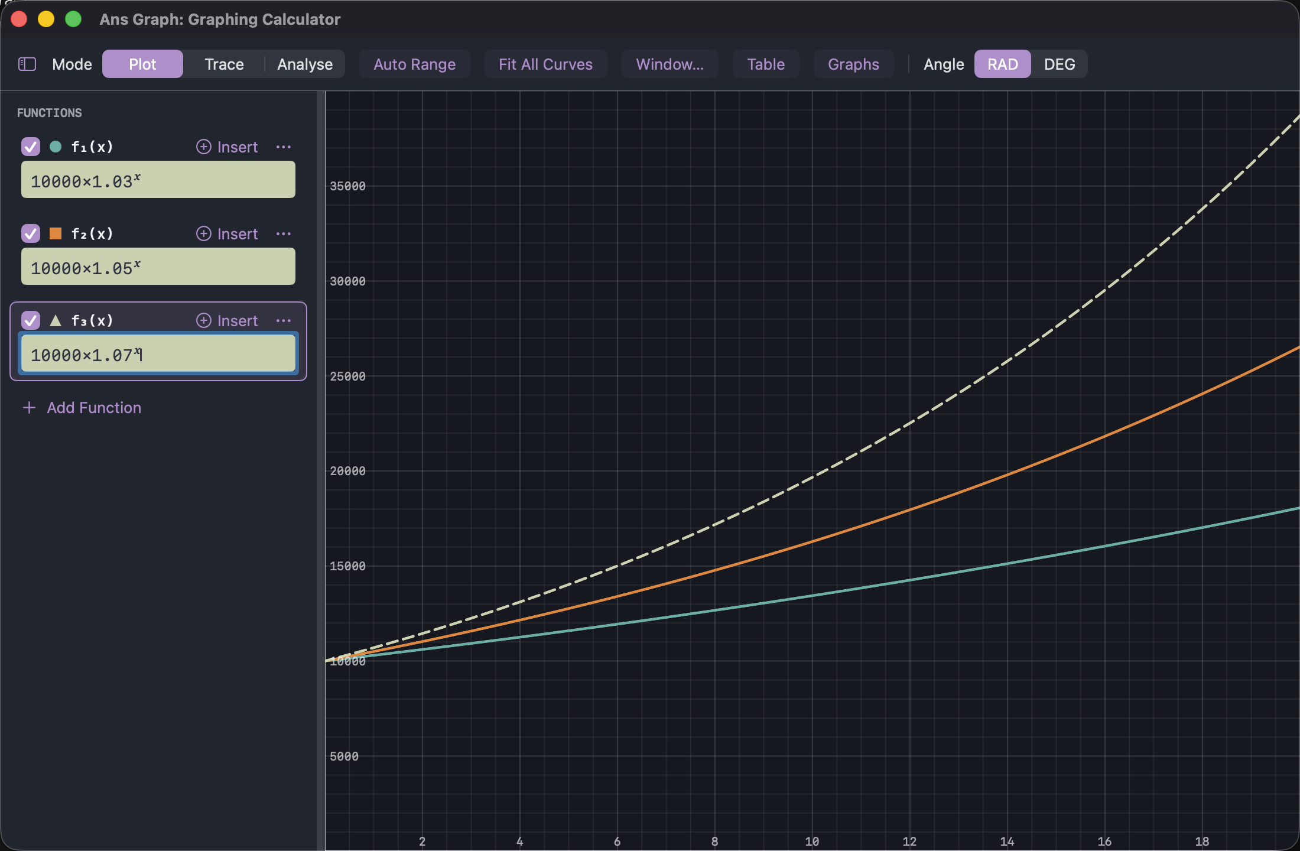Insert into f₃(x) expression
This screenshot has height=851, width=1300.
pos(227,320)
